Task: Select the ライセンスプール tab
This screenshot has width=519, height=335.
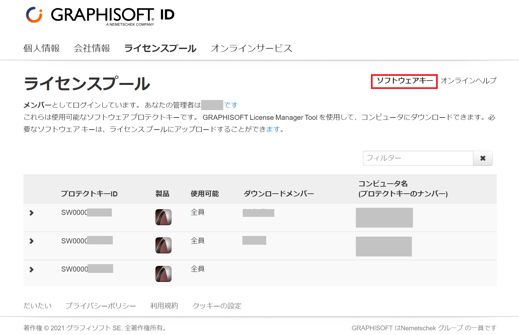Action: click(160, 48)
